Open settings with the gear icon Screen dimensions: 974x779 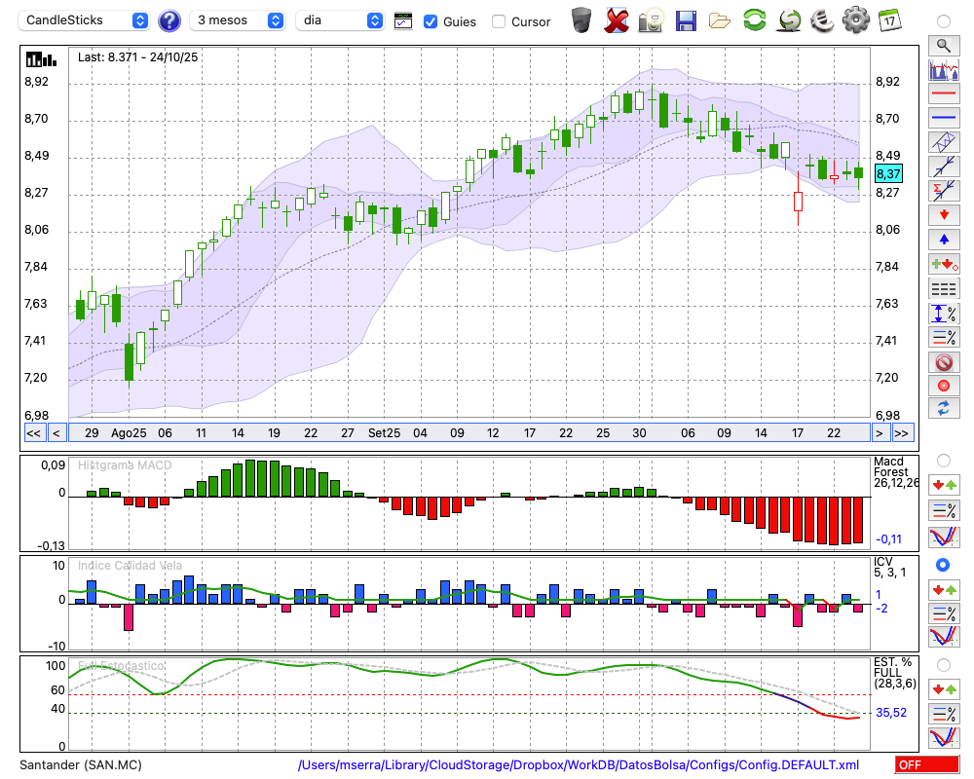(856, 19)
